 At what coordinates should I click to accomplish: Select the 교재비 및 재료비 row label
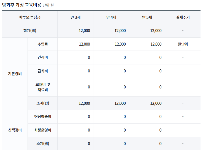(43, 87)
